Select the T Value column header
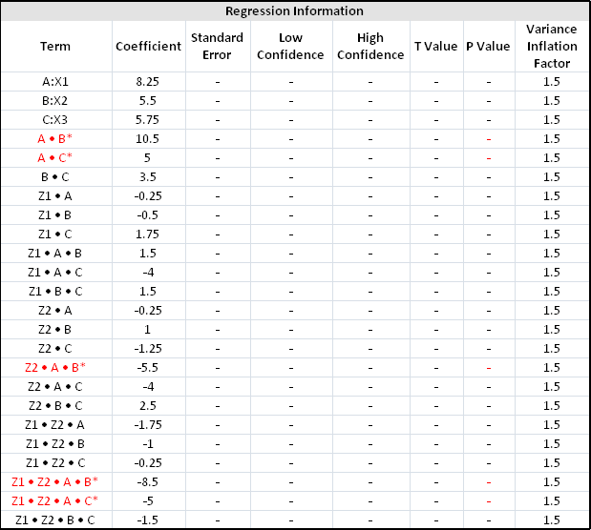Viewport: 591px width, 530px height. (x=435, y=46)
